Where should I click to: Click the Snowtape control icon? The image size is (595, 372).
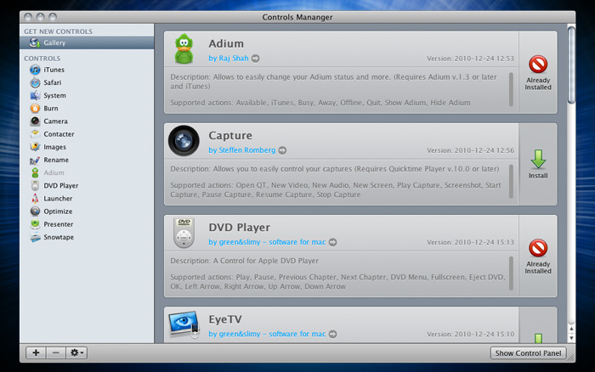tap(35, 237)
